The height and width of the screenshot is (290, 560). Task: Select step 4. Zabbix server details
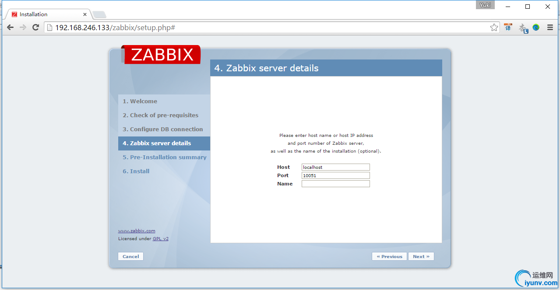[164, 143]
